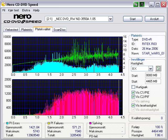Screen dimensions: 168x140
Task: Click the Avslutt button
Action: [154, 19]
